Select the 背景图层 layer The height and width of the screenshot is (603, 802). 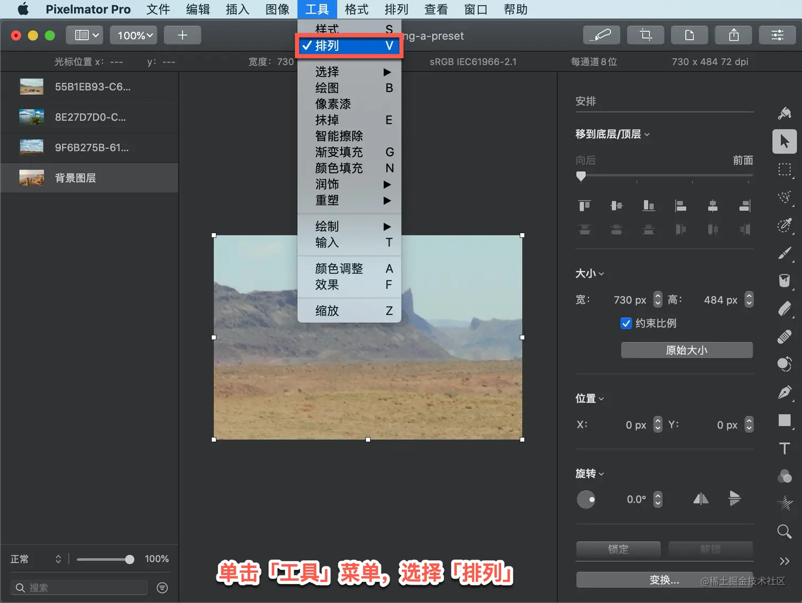tap(90, 178)
